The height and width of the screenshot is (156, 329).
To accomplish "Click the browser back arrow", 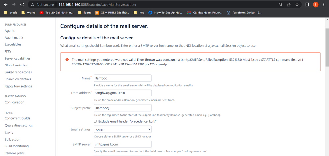I will (6, 4).
